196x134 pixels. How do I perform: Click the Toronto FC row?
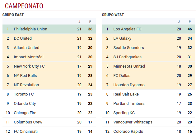(x=49, y=94)
